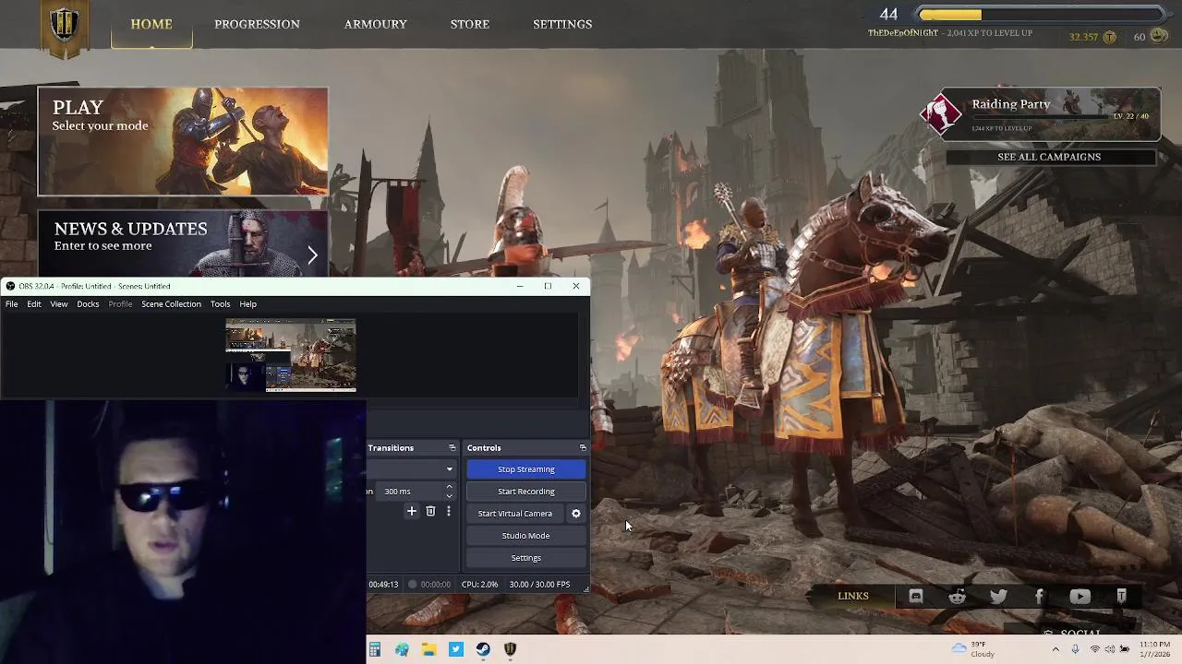Screen dimensions: 1182x664
Task: Open the HOME tab in game menu
Action: click(151, 24)
